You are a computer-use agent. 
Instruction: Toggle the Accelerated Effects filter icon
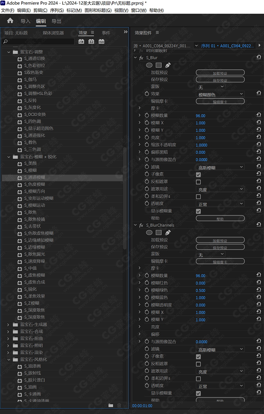point(82,42)
